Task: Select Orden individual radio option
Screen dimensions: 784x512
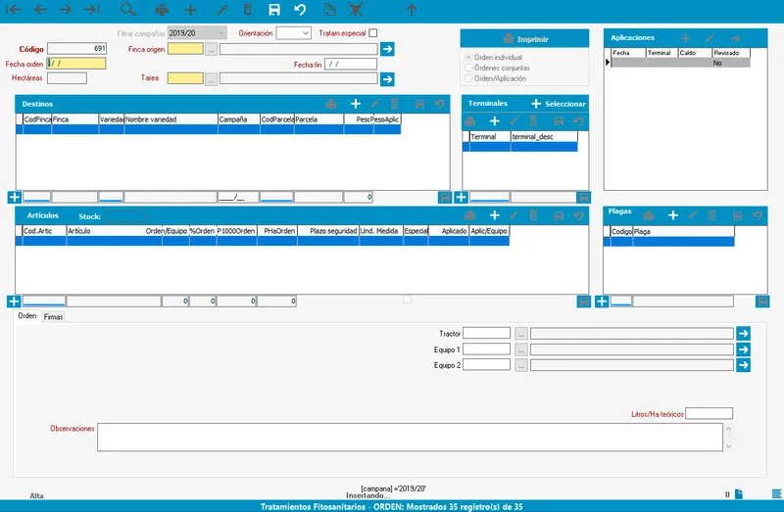Action: pos(468,58)
